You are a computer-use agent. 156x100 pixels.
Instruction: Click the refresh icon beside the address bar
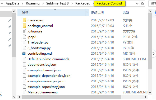pos(142,4)
